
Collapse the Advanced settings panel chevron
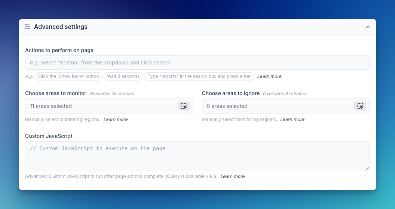(x=368, y=27)
